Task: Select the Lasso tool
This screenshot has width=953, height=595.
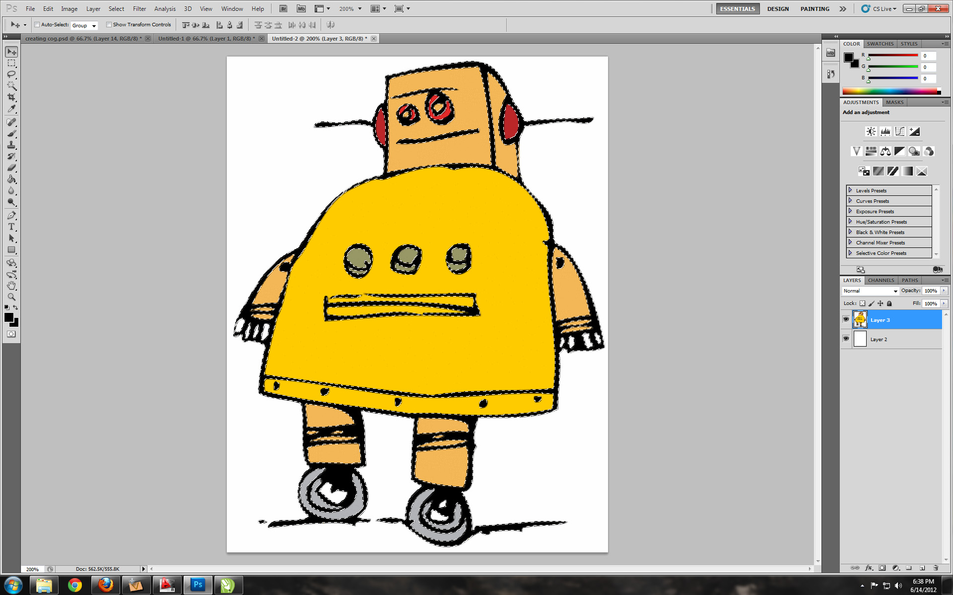Action: [11, 74]
